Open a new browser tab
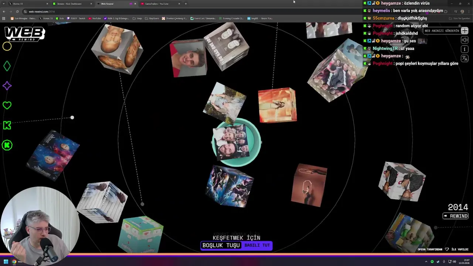 click(x=186, y=4)
